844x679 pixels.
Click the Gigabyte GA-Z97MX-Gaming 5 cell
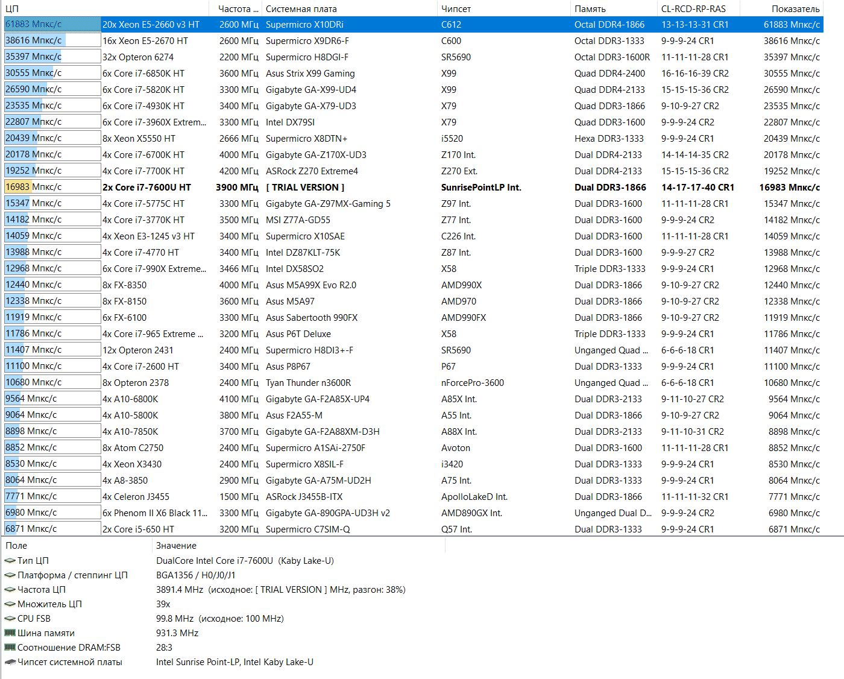(x=329, y=204)
